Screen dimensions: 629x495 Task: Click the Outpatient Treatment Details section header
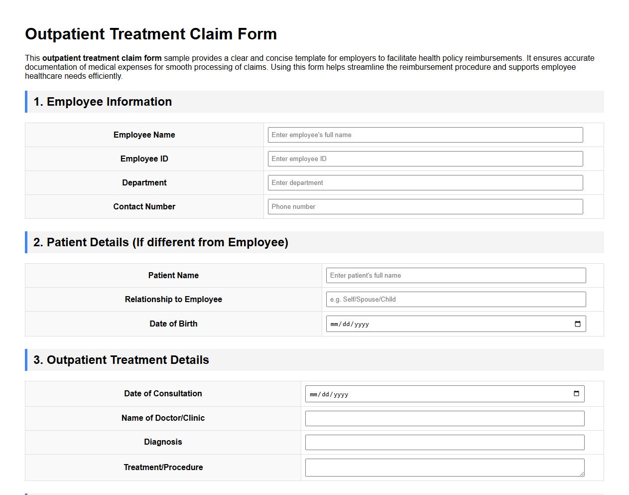point(121,359)
